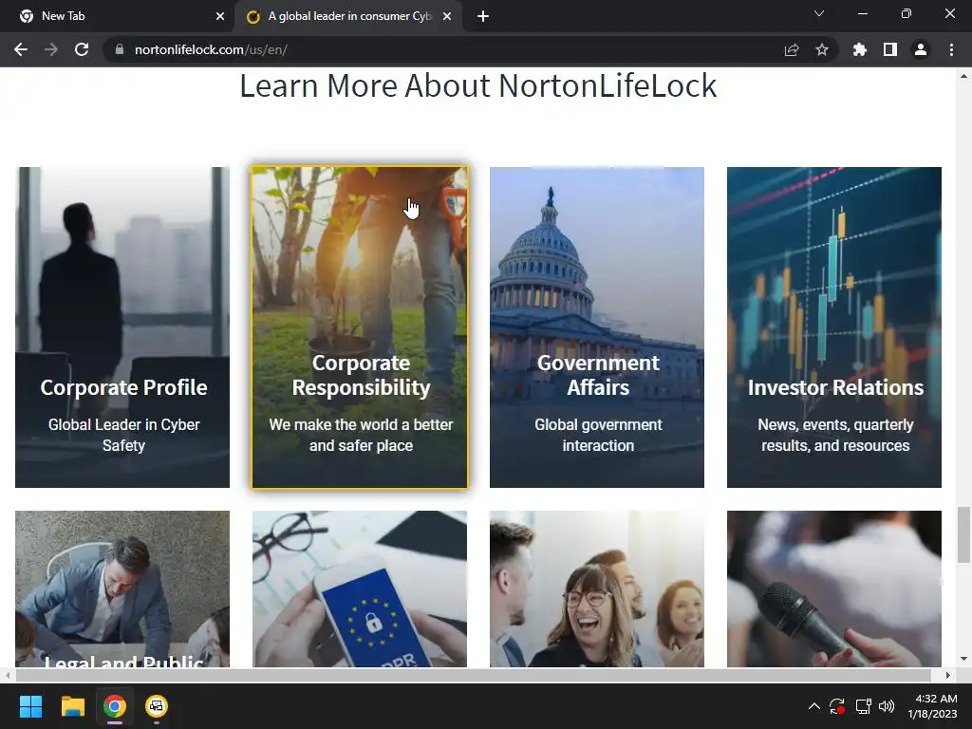Click sync status tray icon
972x729 pixels.
click(837, 706)
